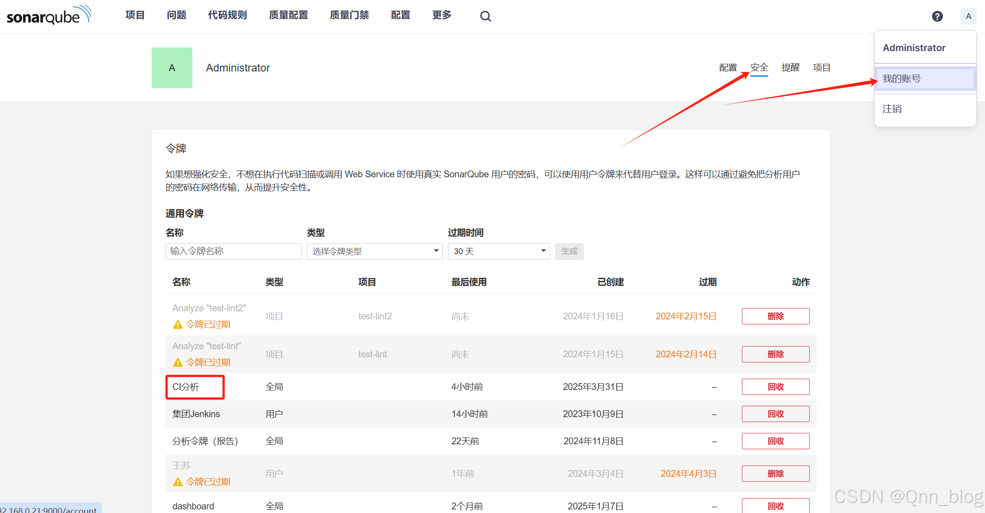This screenshot has width=985, height=513.
Task: Switch to the 提醒 tab
Action: tap(790, 68)
